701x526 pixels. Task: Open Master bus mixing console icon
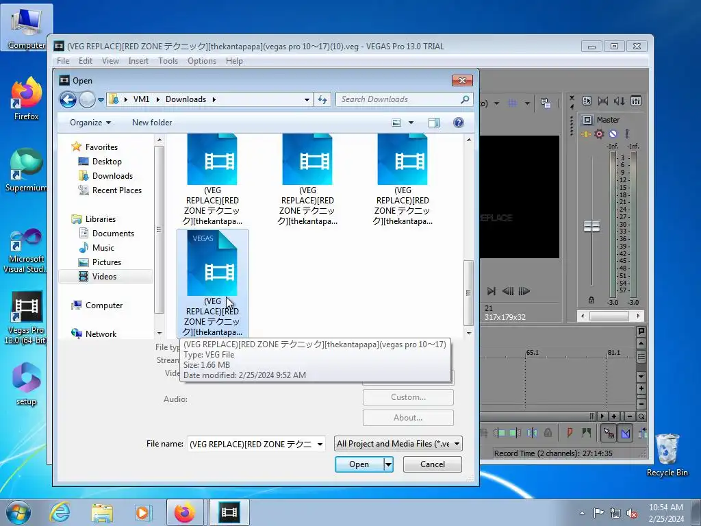636,101
